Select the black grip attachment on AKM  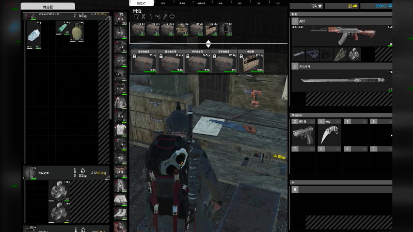coord(326,54)
